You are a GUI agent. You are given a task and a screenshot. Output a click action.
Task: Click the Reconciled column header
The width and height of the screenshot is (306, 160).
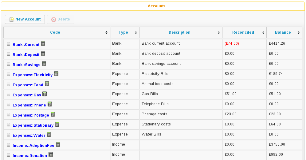tap(243, 32)
